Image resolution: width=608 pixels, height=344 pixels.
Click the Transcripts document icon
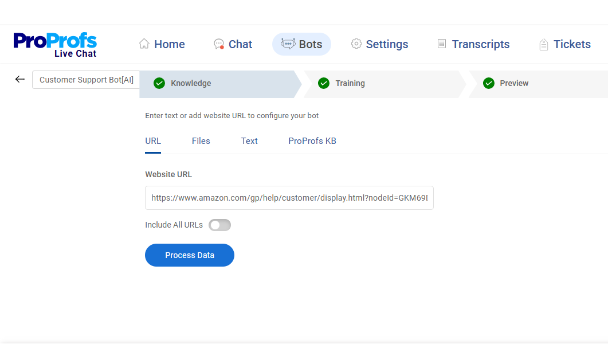click(441, 44)
